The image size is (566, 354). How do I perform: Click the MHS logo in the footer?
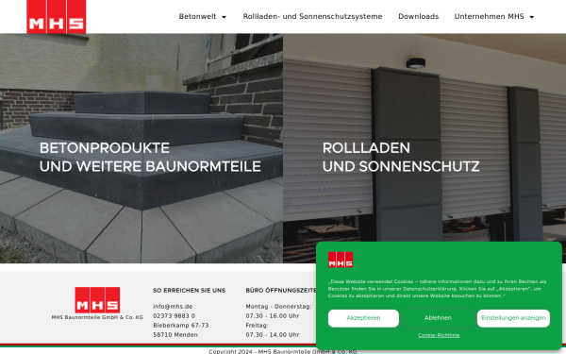[x=97, y=300]
